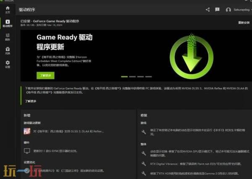Click the green 了解更多 banner button
Screen dimensions: 252x179
point(45,75)
